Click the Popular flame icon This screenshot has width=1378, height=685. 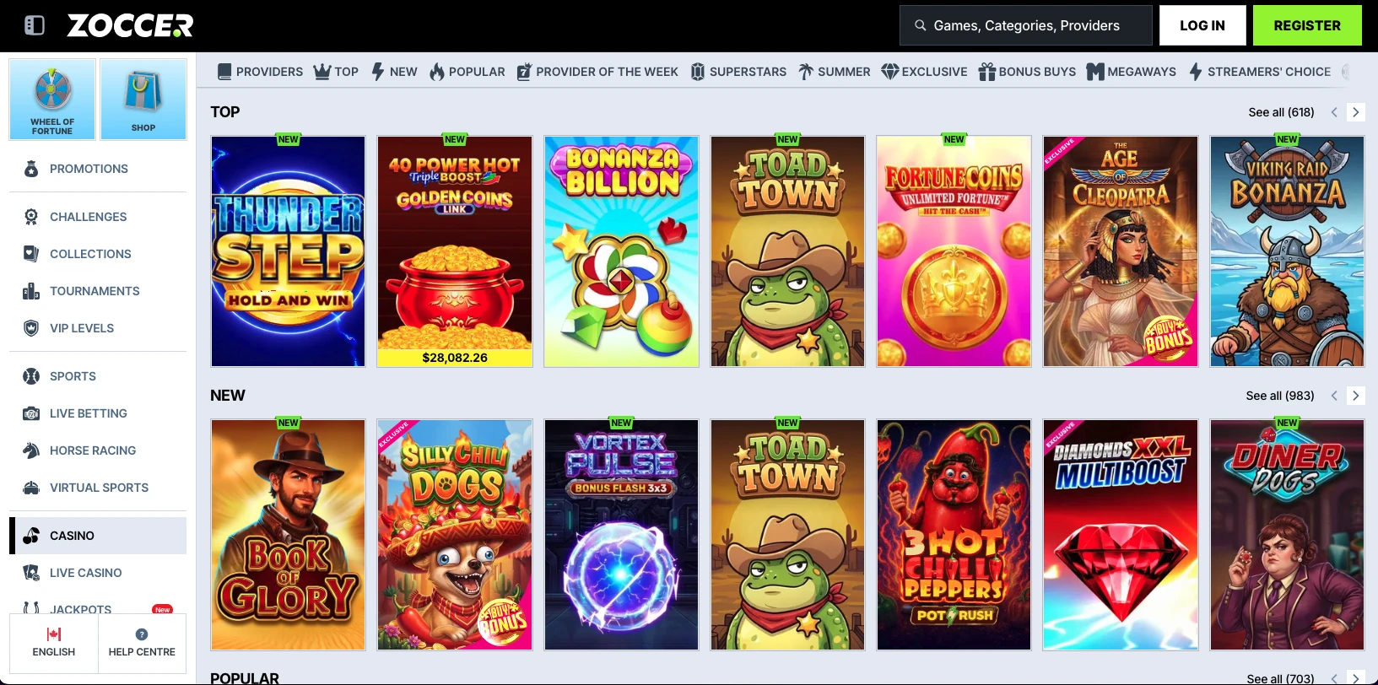point(437,72)
